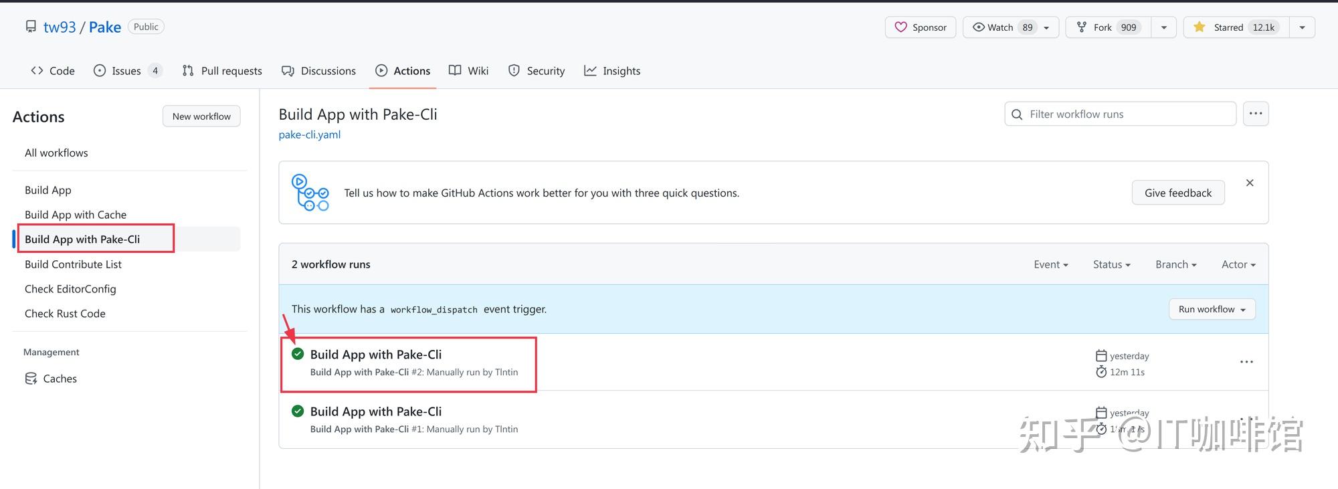Screen dimensions: 1338x489
Task: Click the Starred star button
Action: coord(1236,27)
